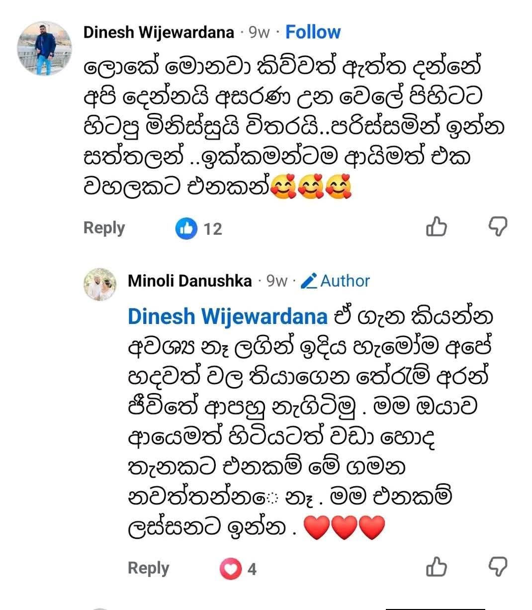532x610 pixels.
Task: Reply to Dinesh Wijewardana's comment
Action: [x=104, y=228]
